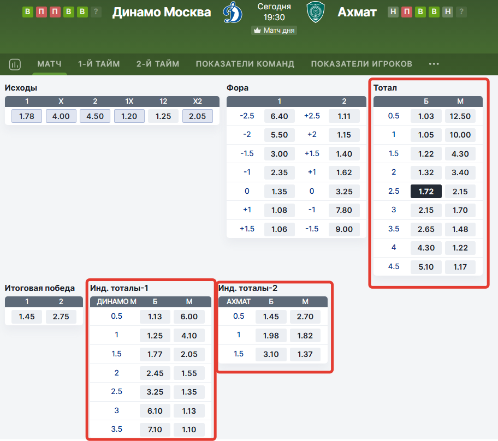Click the Dinamo Moscow team logo

pyautogui.click(x=233, y=13)
